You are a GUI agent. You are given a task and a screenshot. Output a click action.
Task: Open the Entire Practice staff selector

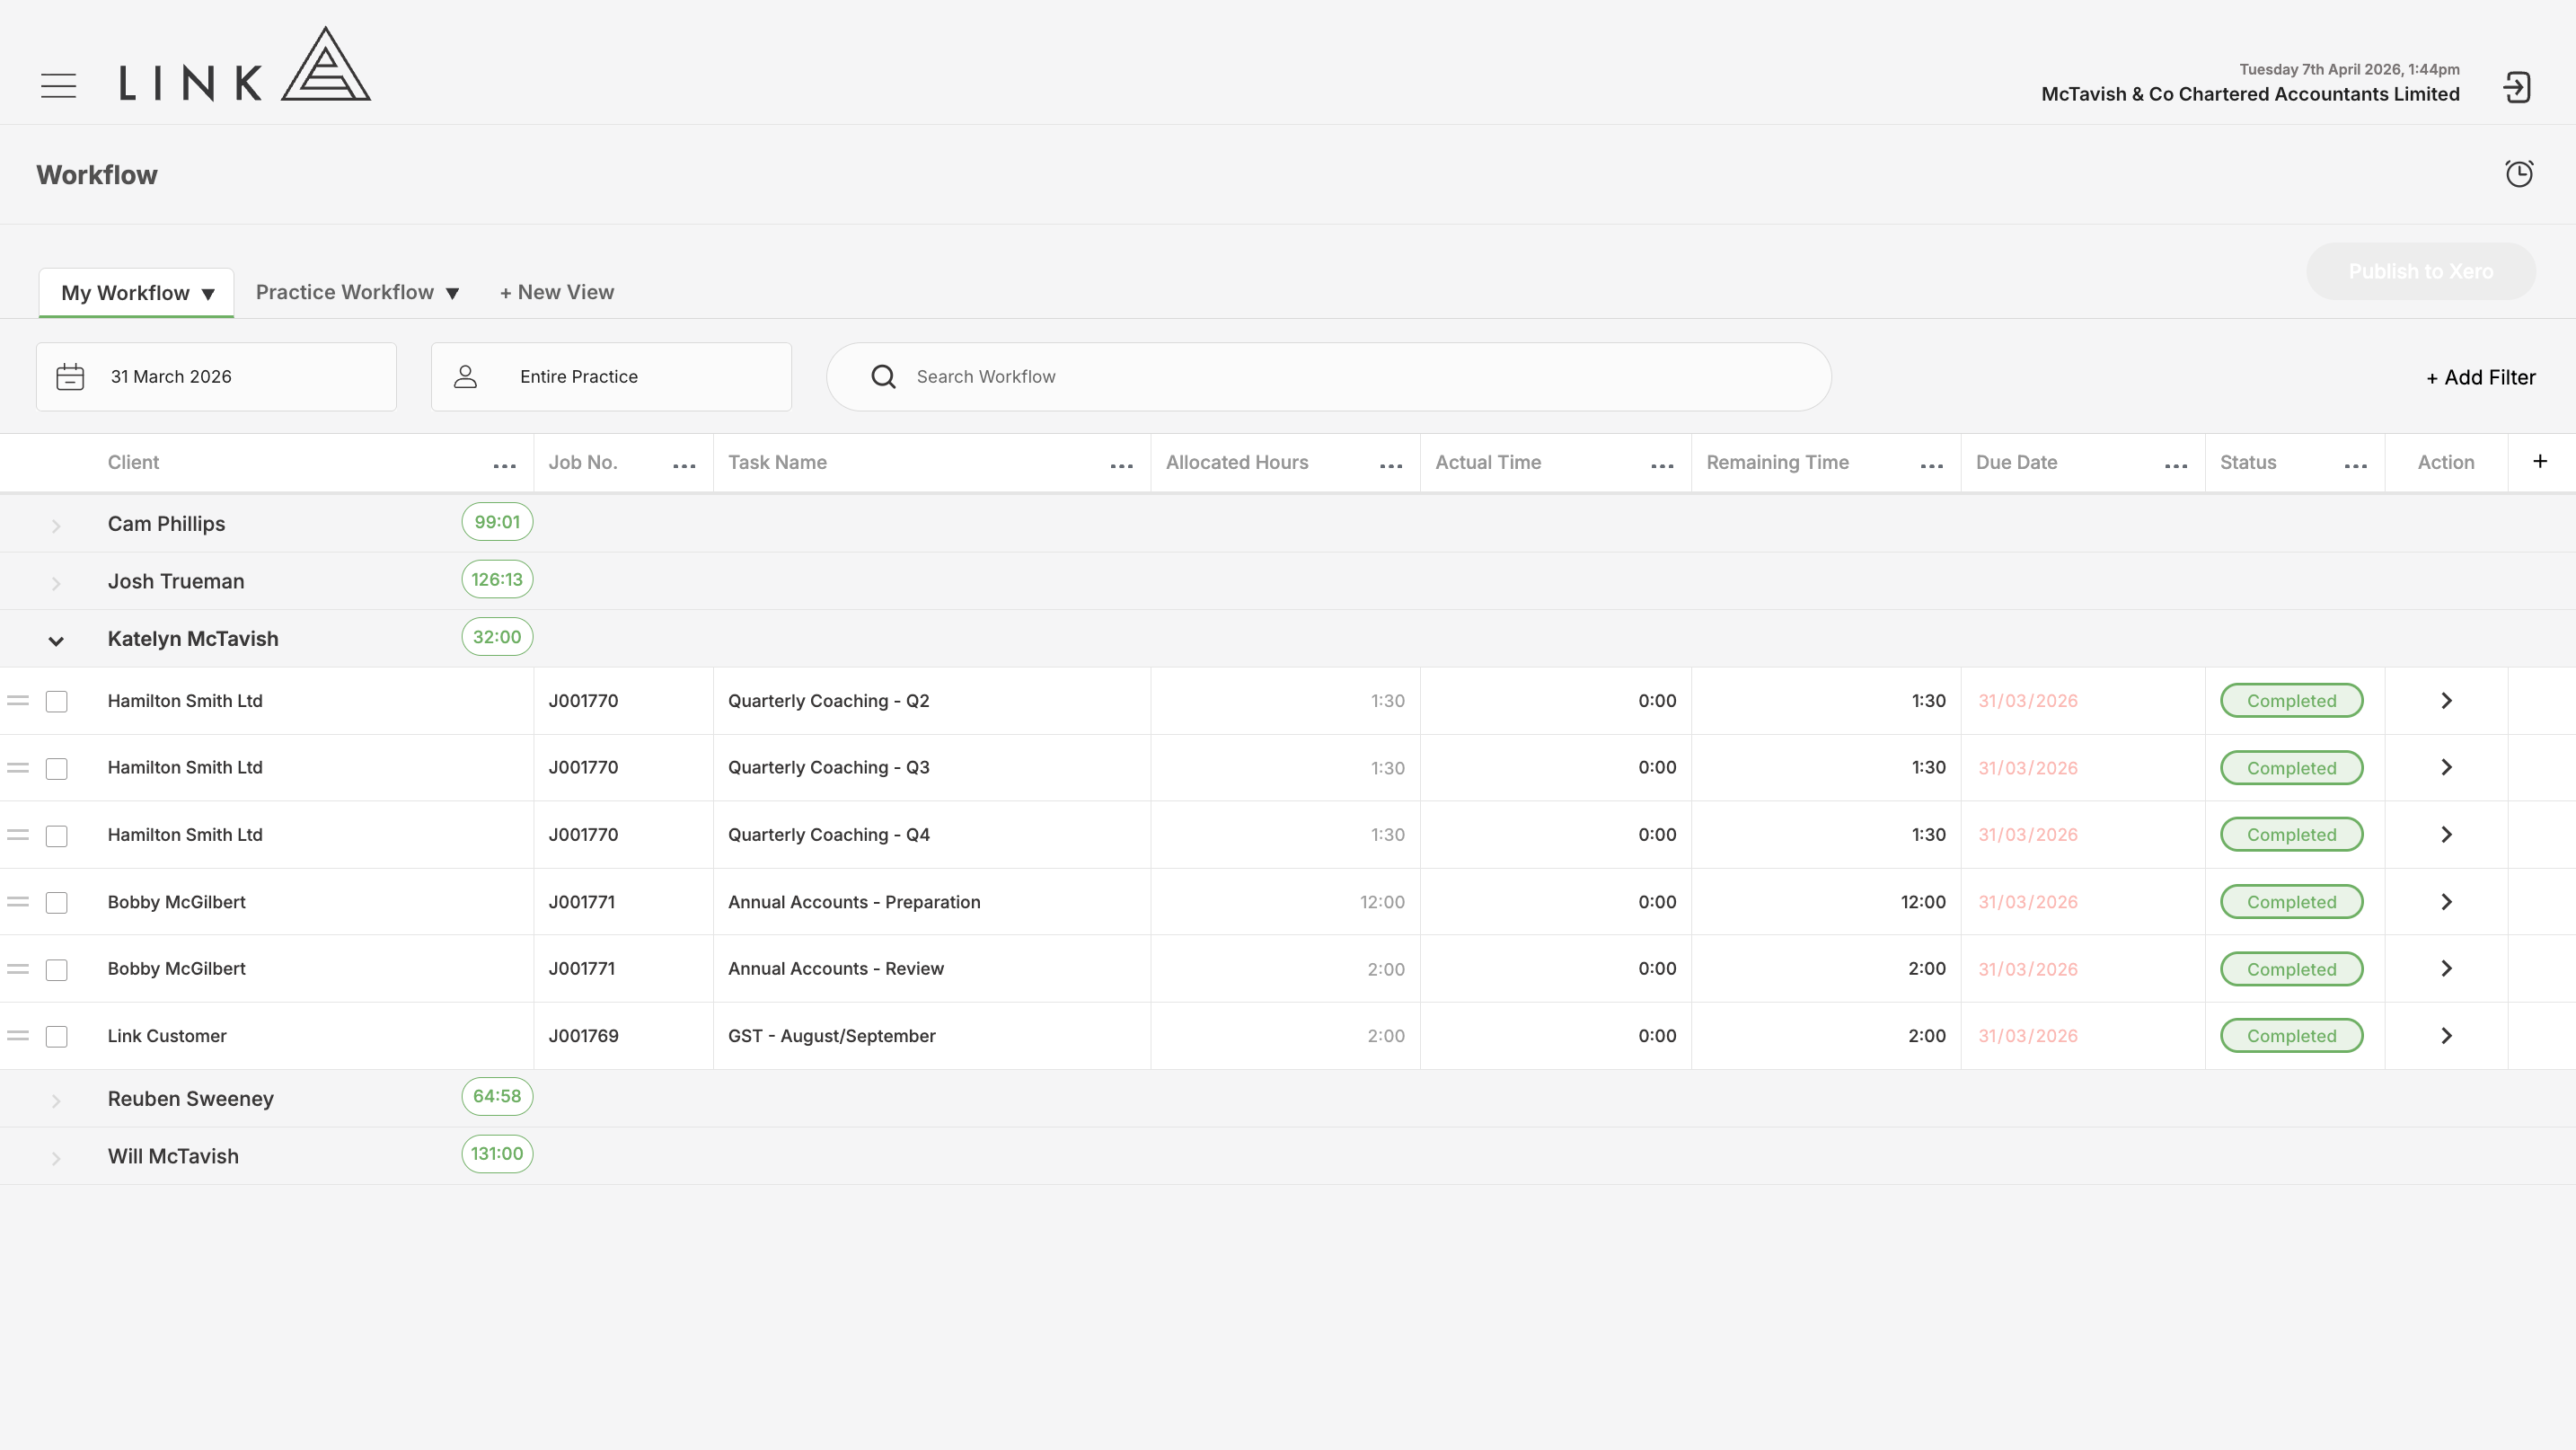pos(611,377)
